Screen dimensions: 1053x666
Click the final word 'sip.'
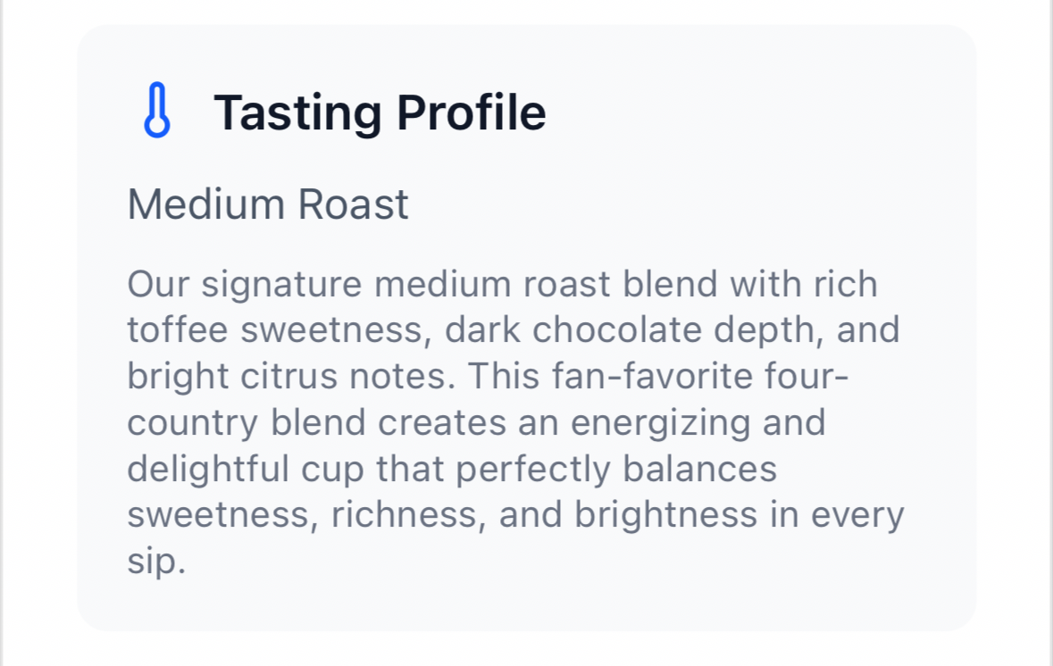[156, 562]
